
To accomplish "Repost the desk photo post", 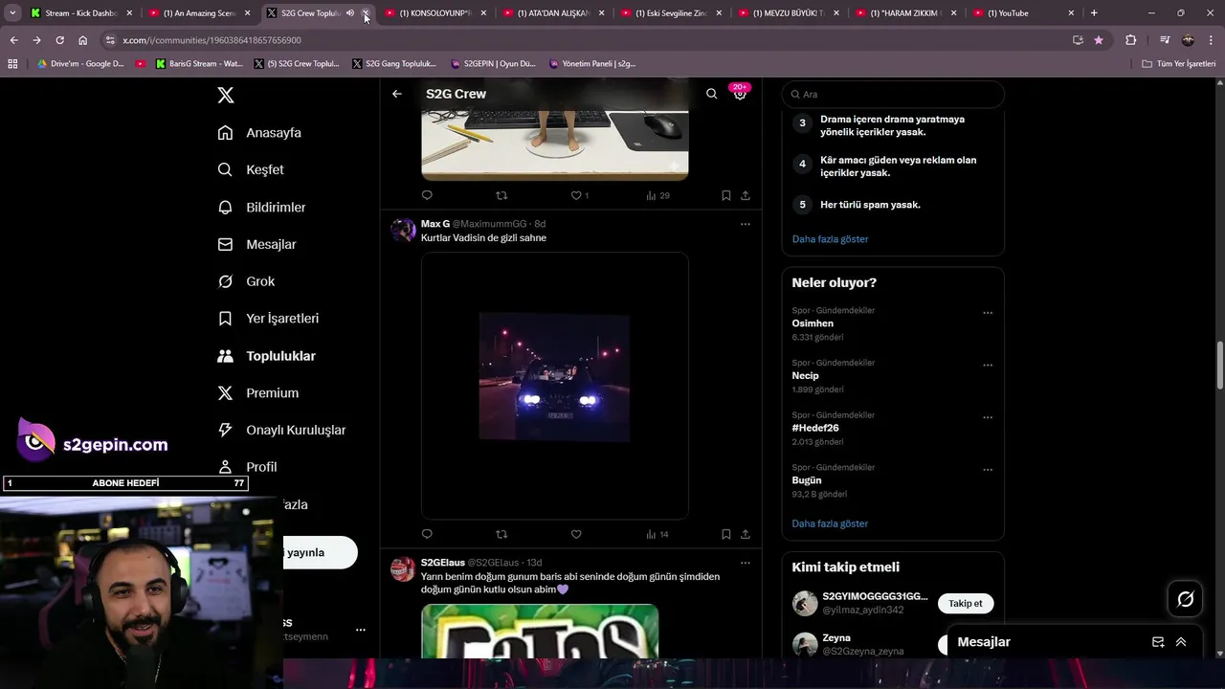I will pos(501,195).
